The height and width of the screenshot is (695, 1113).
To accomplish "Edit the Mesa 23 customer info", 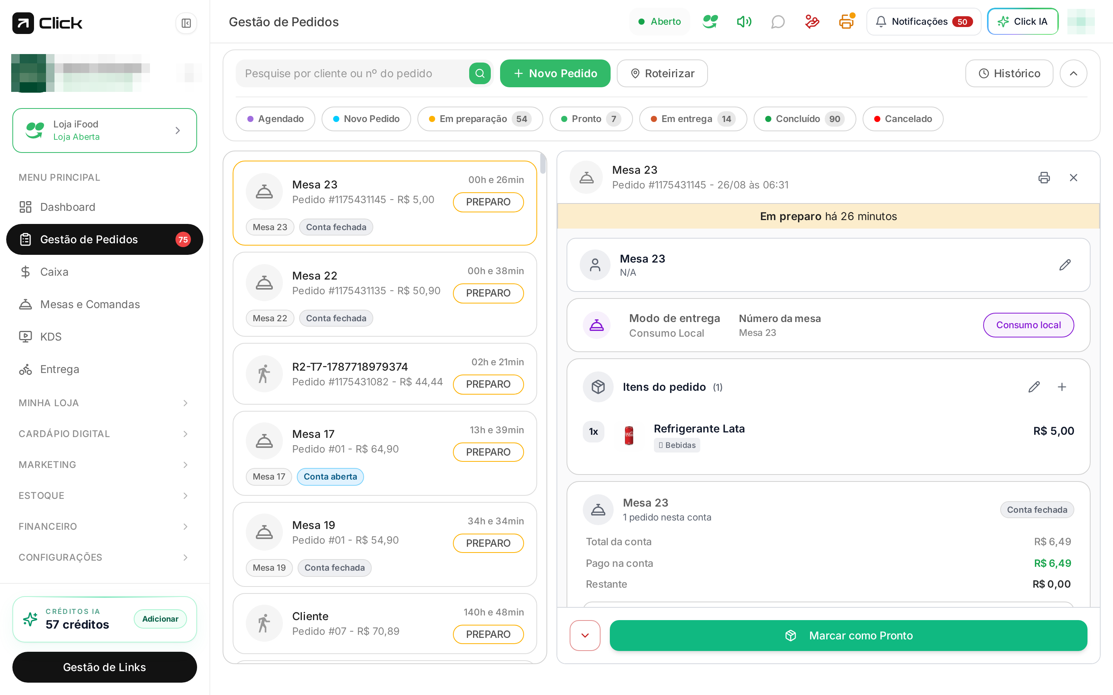I will [1065, 265].
